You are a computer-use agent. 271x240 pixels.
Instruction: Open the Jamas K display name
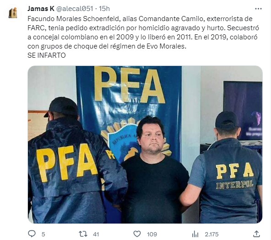coord(41,9)
